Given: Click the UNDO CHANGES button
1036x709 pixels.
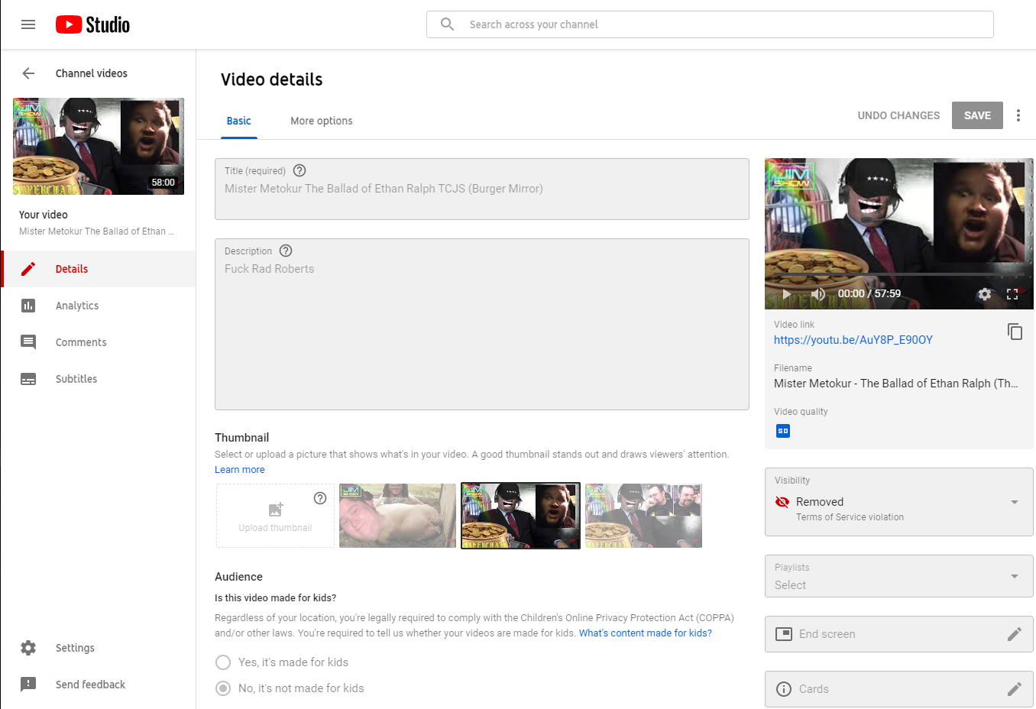Looking at the screenshot, I should click(x=898, y=115).
